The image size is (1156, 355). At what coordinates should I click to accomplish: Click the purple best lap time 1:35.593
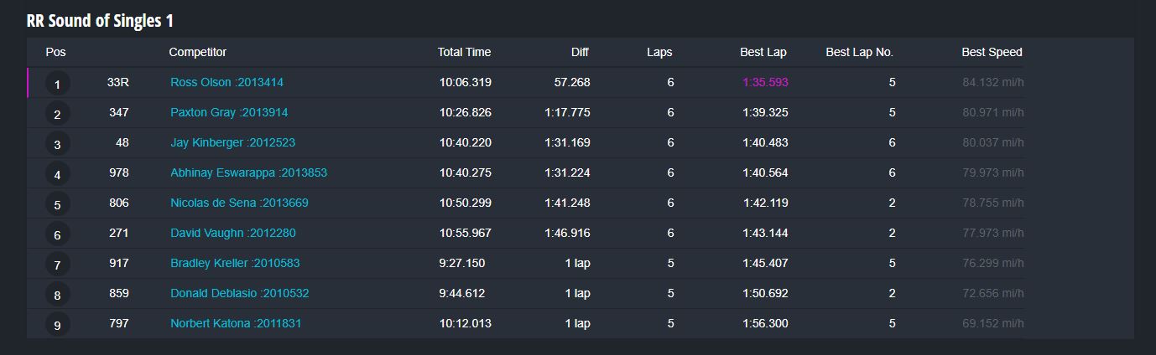pos(764,82)
